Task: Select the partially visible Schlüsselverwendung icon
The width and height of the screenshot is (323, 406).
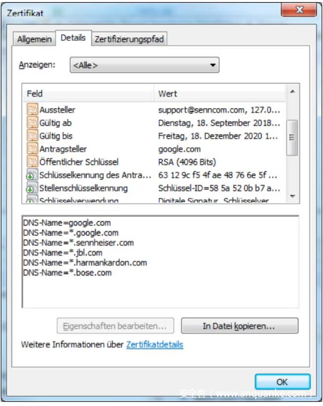Action: point(32,200)
